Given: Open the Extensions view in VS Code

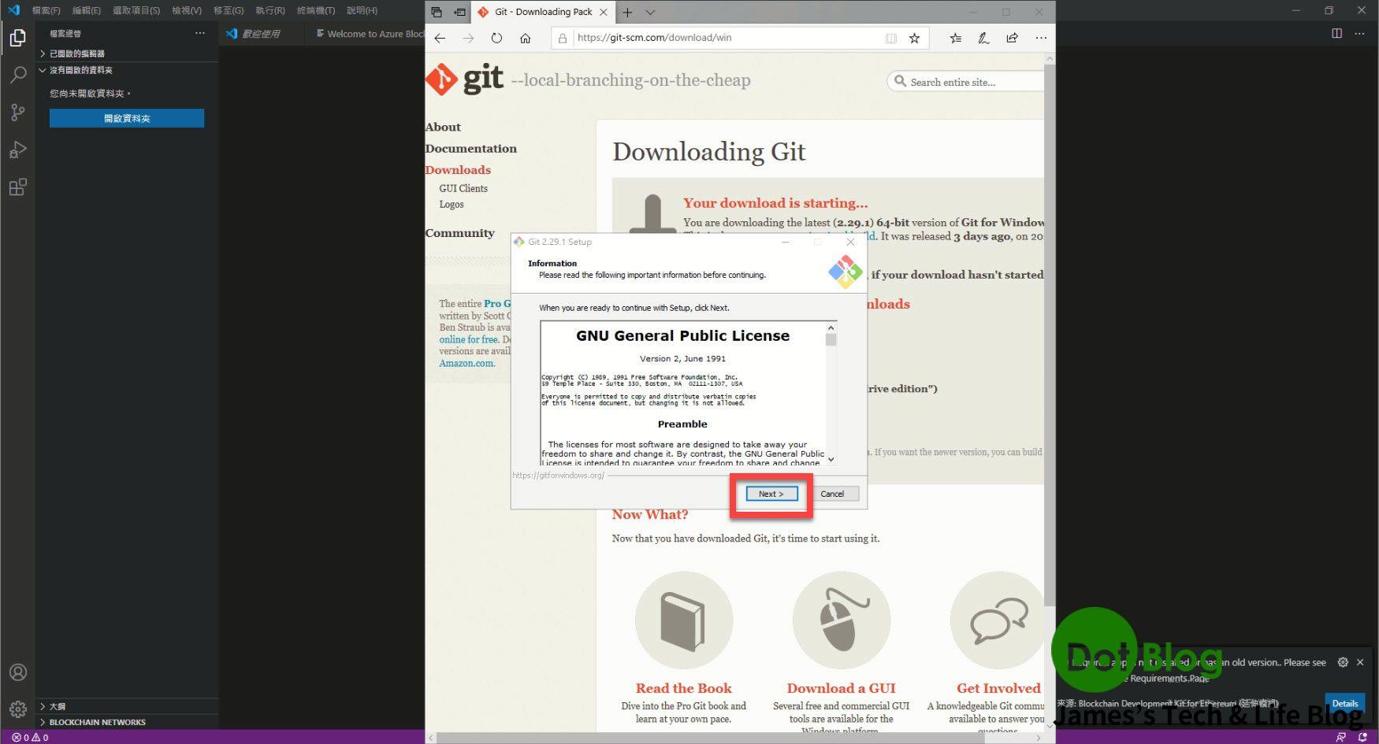Looking at the screenshot, I should click(17, 187).
